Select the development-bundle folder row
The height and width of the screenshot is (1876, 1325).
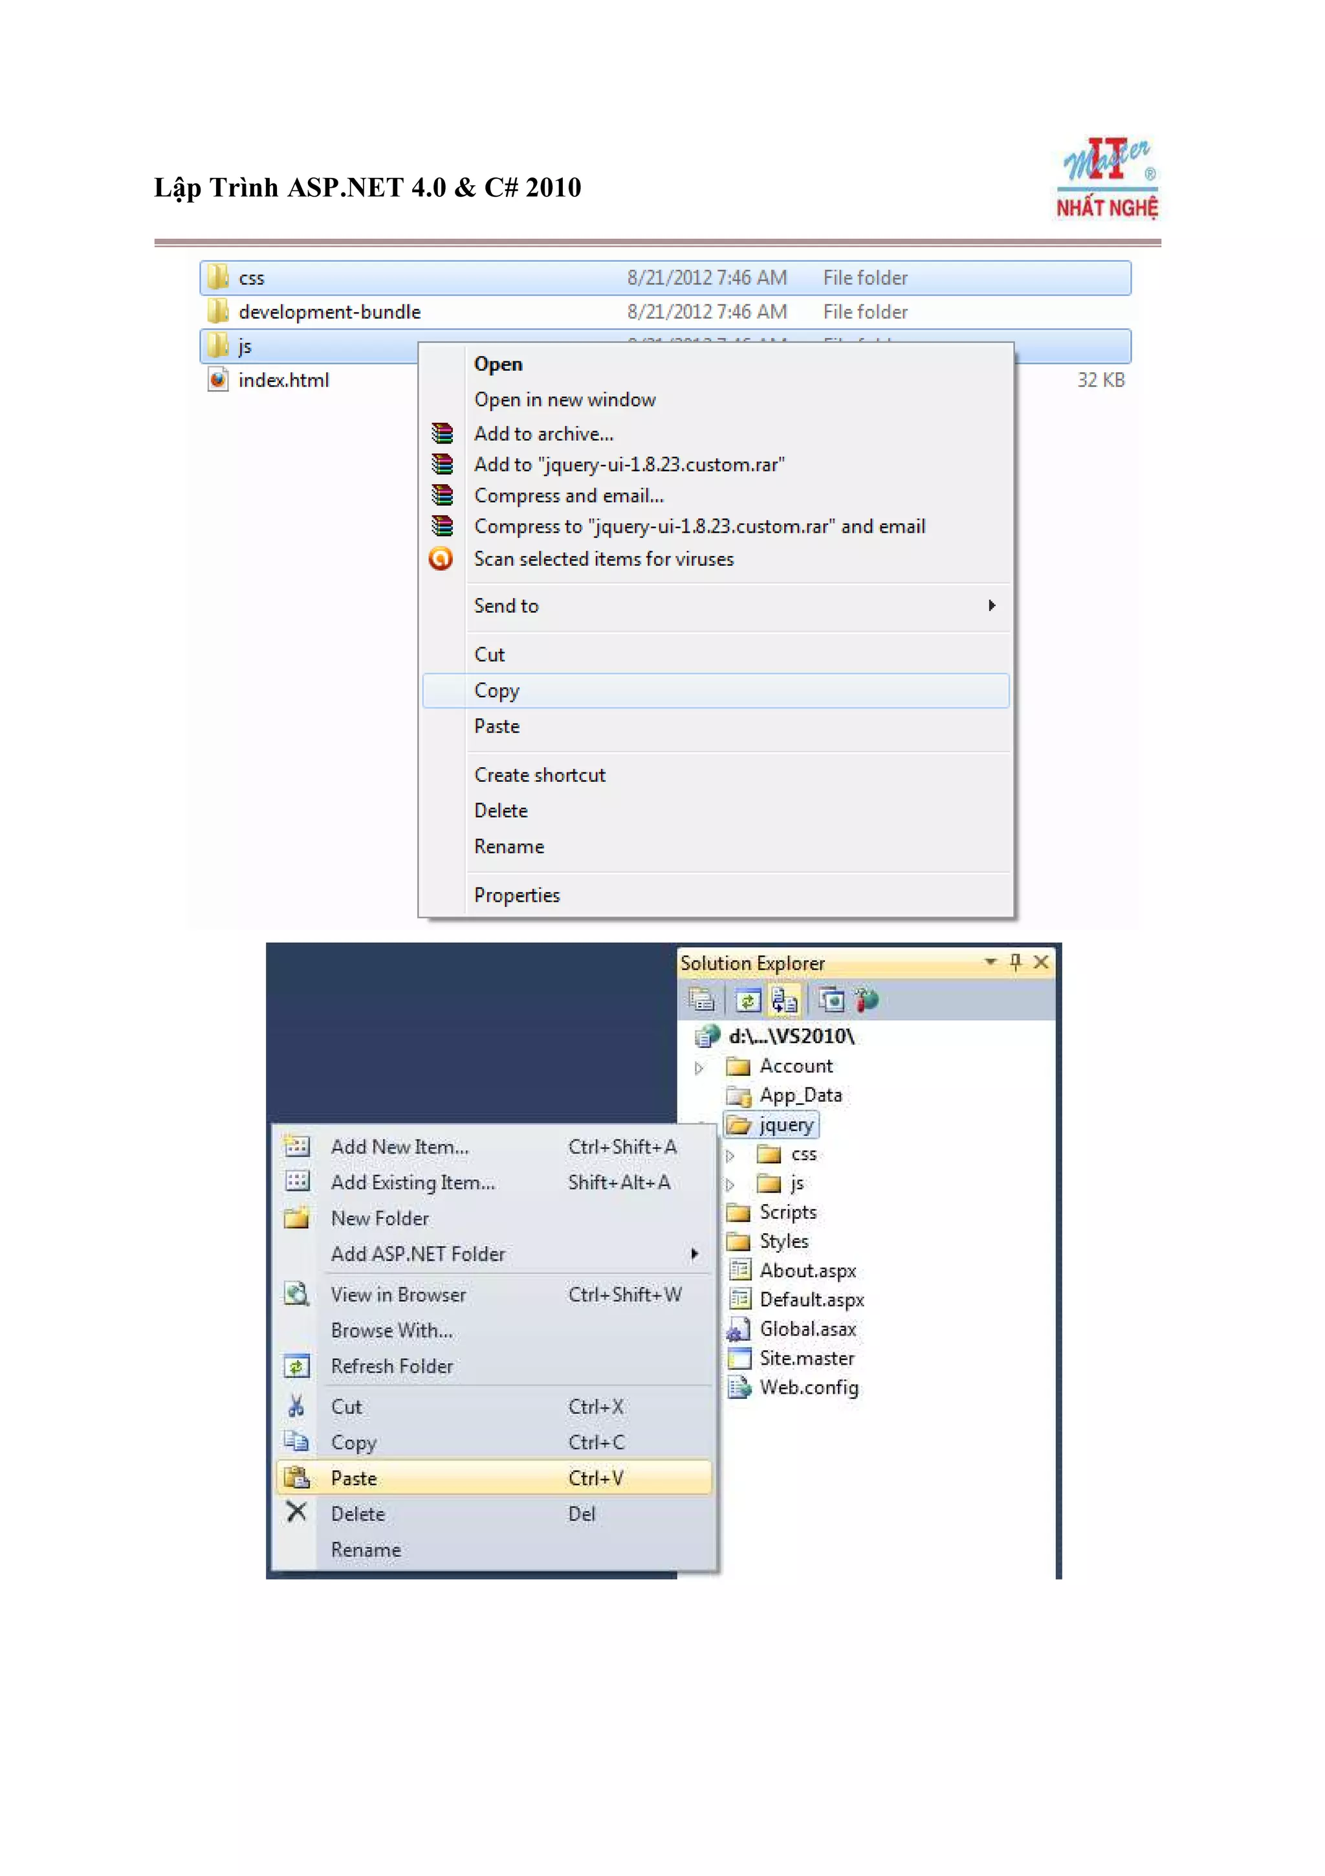pos(329,312)
